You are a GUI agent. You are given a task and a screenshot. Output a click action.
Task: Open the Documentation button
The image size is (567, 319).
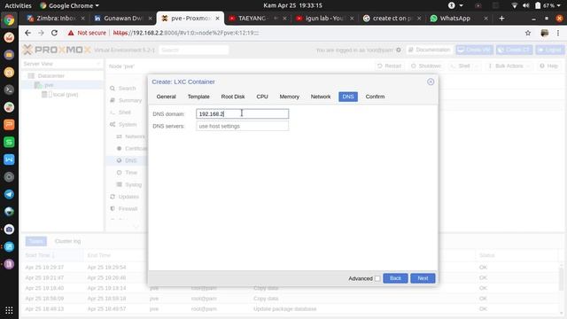click(x=429, y=50)
